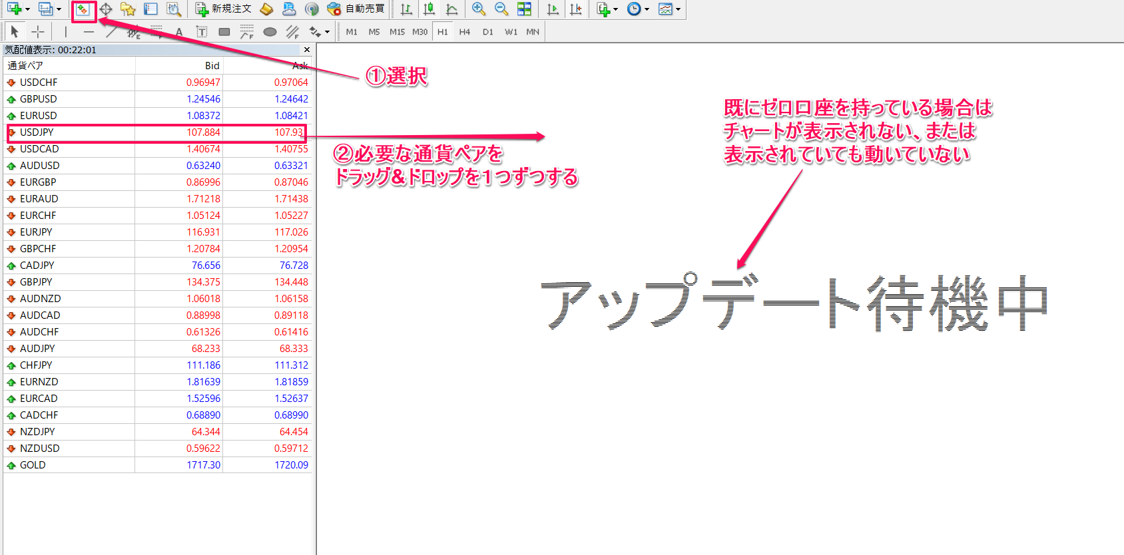The image size is (1124, 555).
Task: Expand the periods clock dropdown arrow
Action: click(x=647, y=9)
